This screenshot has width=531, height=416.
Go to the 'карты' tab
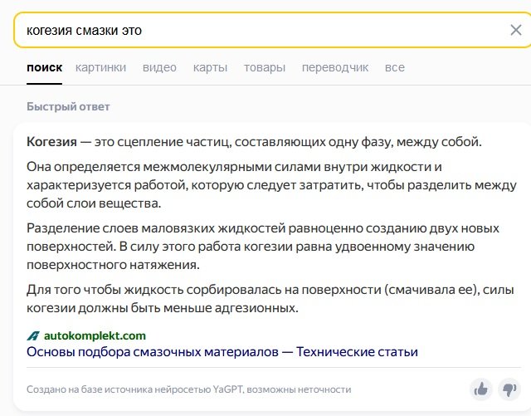point(210,67)
